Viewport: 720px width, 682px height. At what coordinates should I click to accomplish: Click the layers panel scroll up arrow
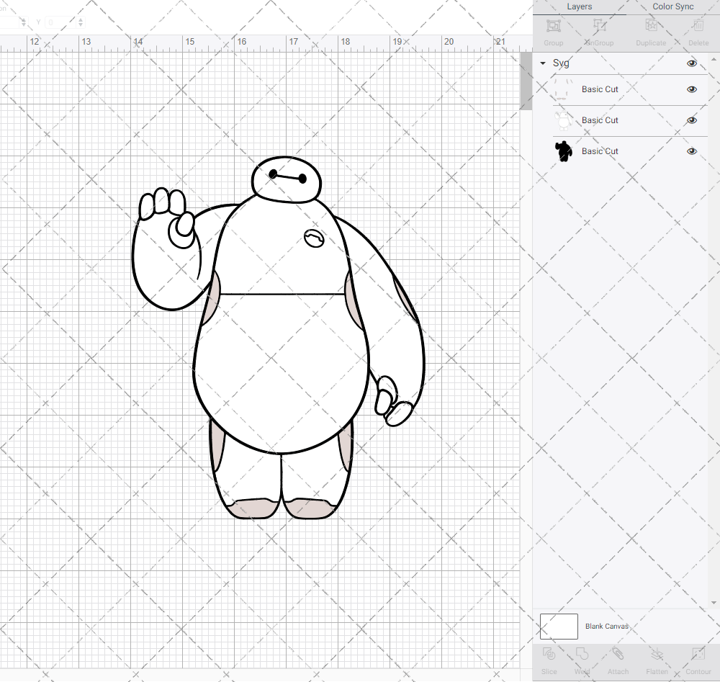pos(713,60)
